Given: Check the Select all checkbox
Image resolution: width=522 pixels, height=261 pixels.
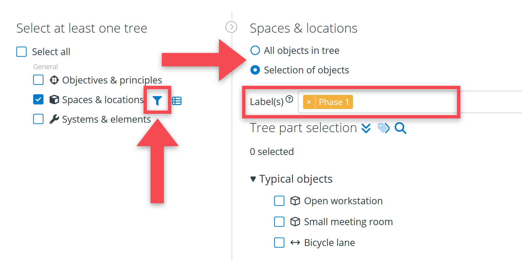Looking at the screenshot, I should tap(22, 52).
